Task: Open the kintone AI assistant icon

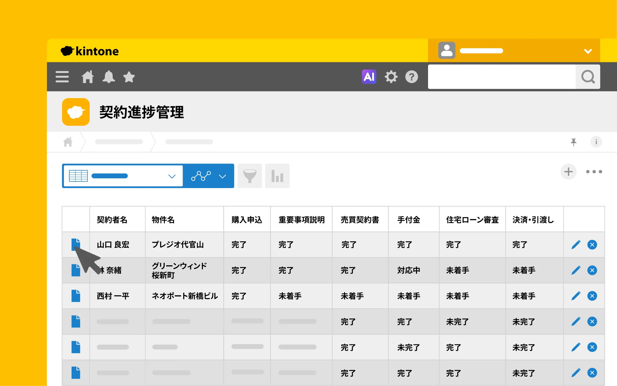Action: (x=369, y=77)
